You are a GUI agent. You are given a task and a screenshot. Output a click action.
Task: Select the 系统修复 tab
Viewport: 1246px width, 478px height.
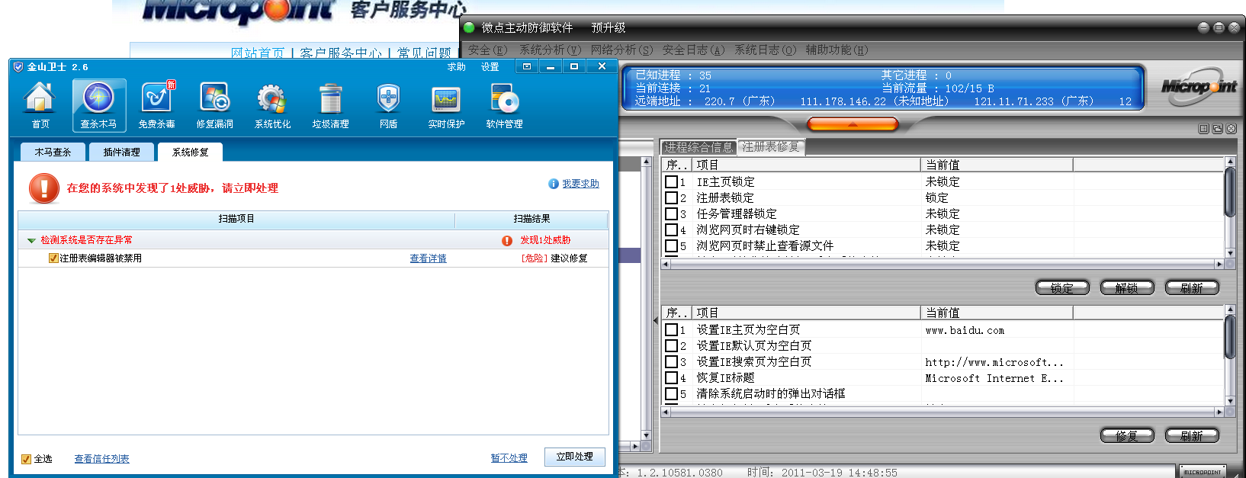pyautogui.click(x=191, y=152)
